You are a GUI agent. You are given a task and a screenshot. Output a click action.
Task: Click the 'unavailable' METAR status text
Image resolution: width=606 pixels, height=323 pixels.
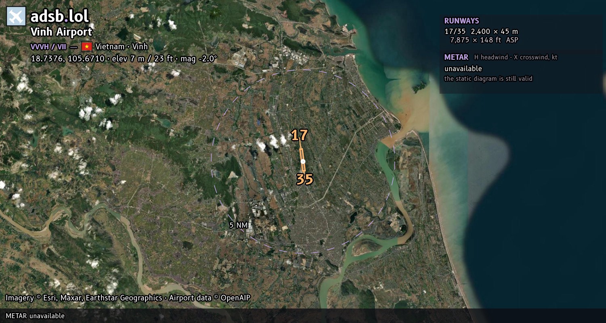(463, 69)
